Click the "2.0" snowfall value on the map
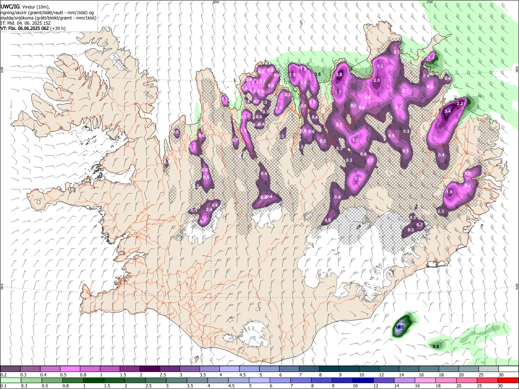The height and width of the screenshot is (389, 519). pyautogui.click(x=377, y=81)
